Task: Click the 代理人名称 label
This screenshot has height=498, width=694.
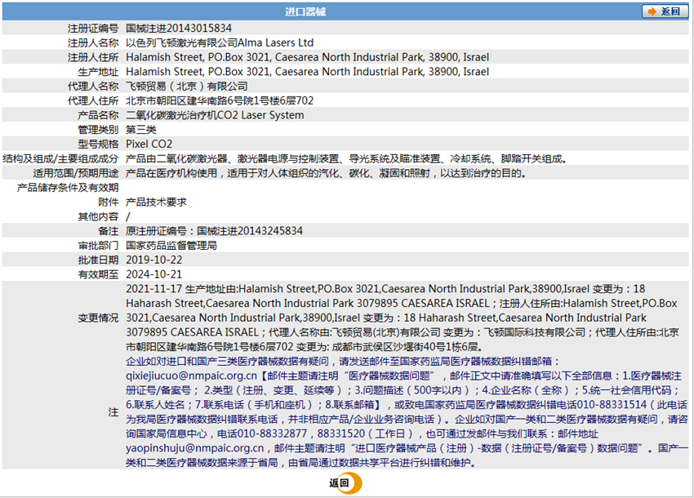Action: [93, 87]
